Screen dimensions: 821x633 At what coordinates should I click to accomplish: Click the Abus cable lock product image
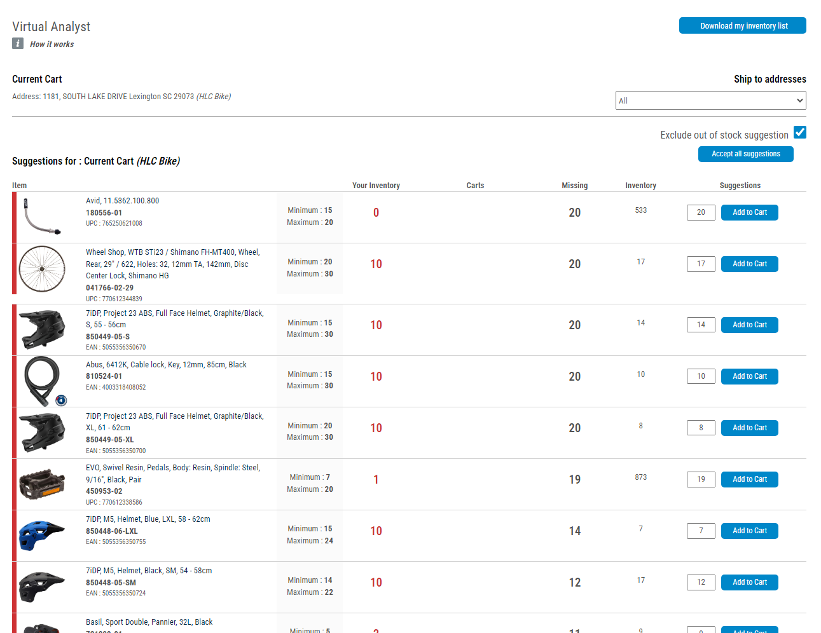(42, 381)
